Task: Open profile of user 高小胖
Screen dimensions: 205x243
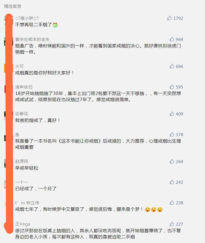Action: 27,18
